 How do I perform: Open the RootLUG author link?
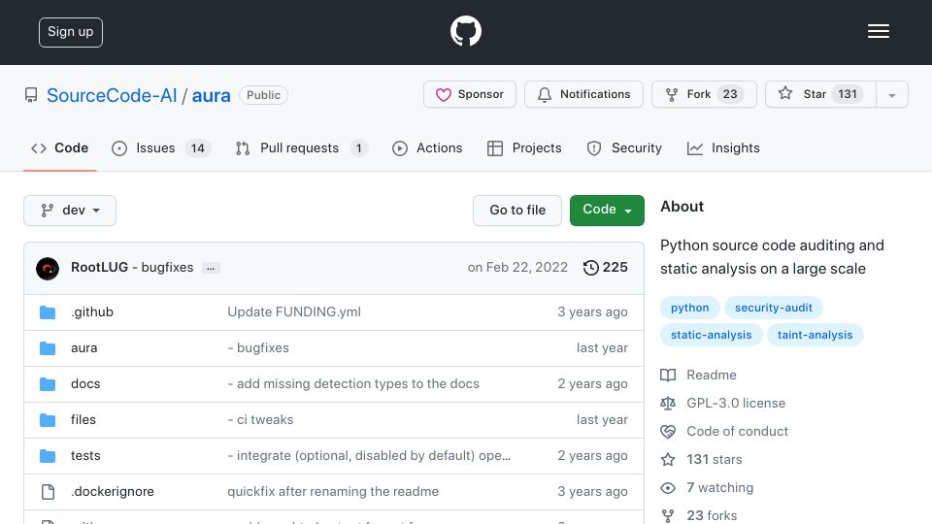point(99,268)
